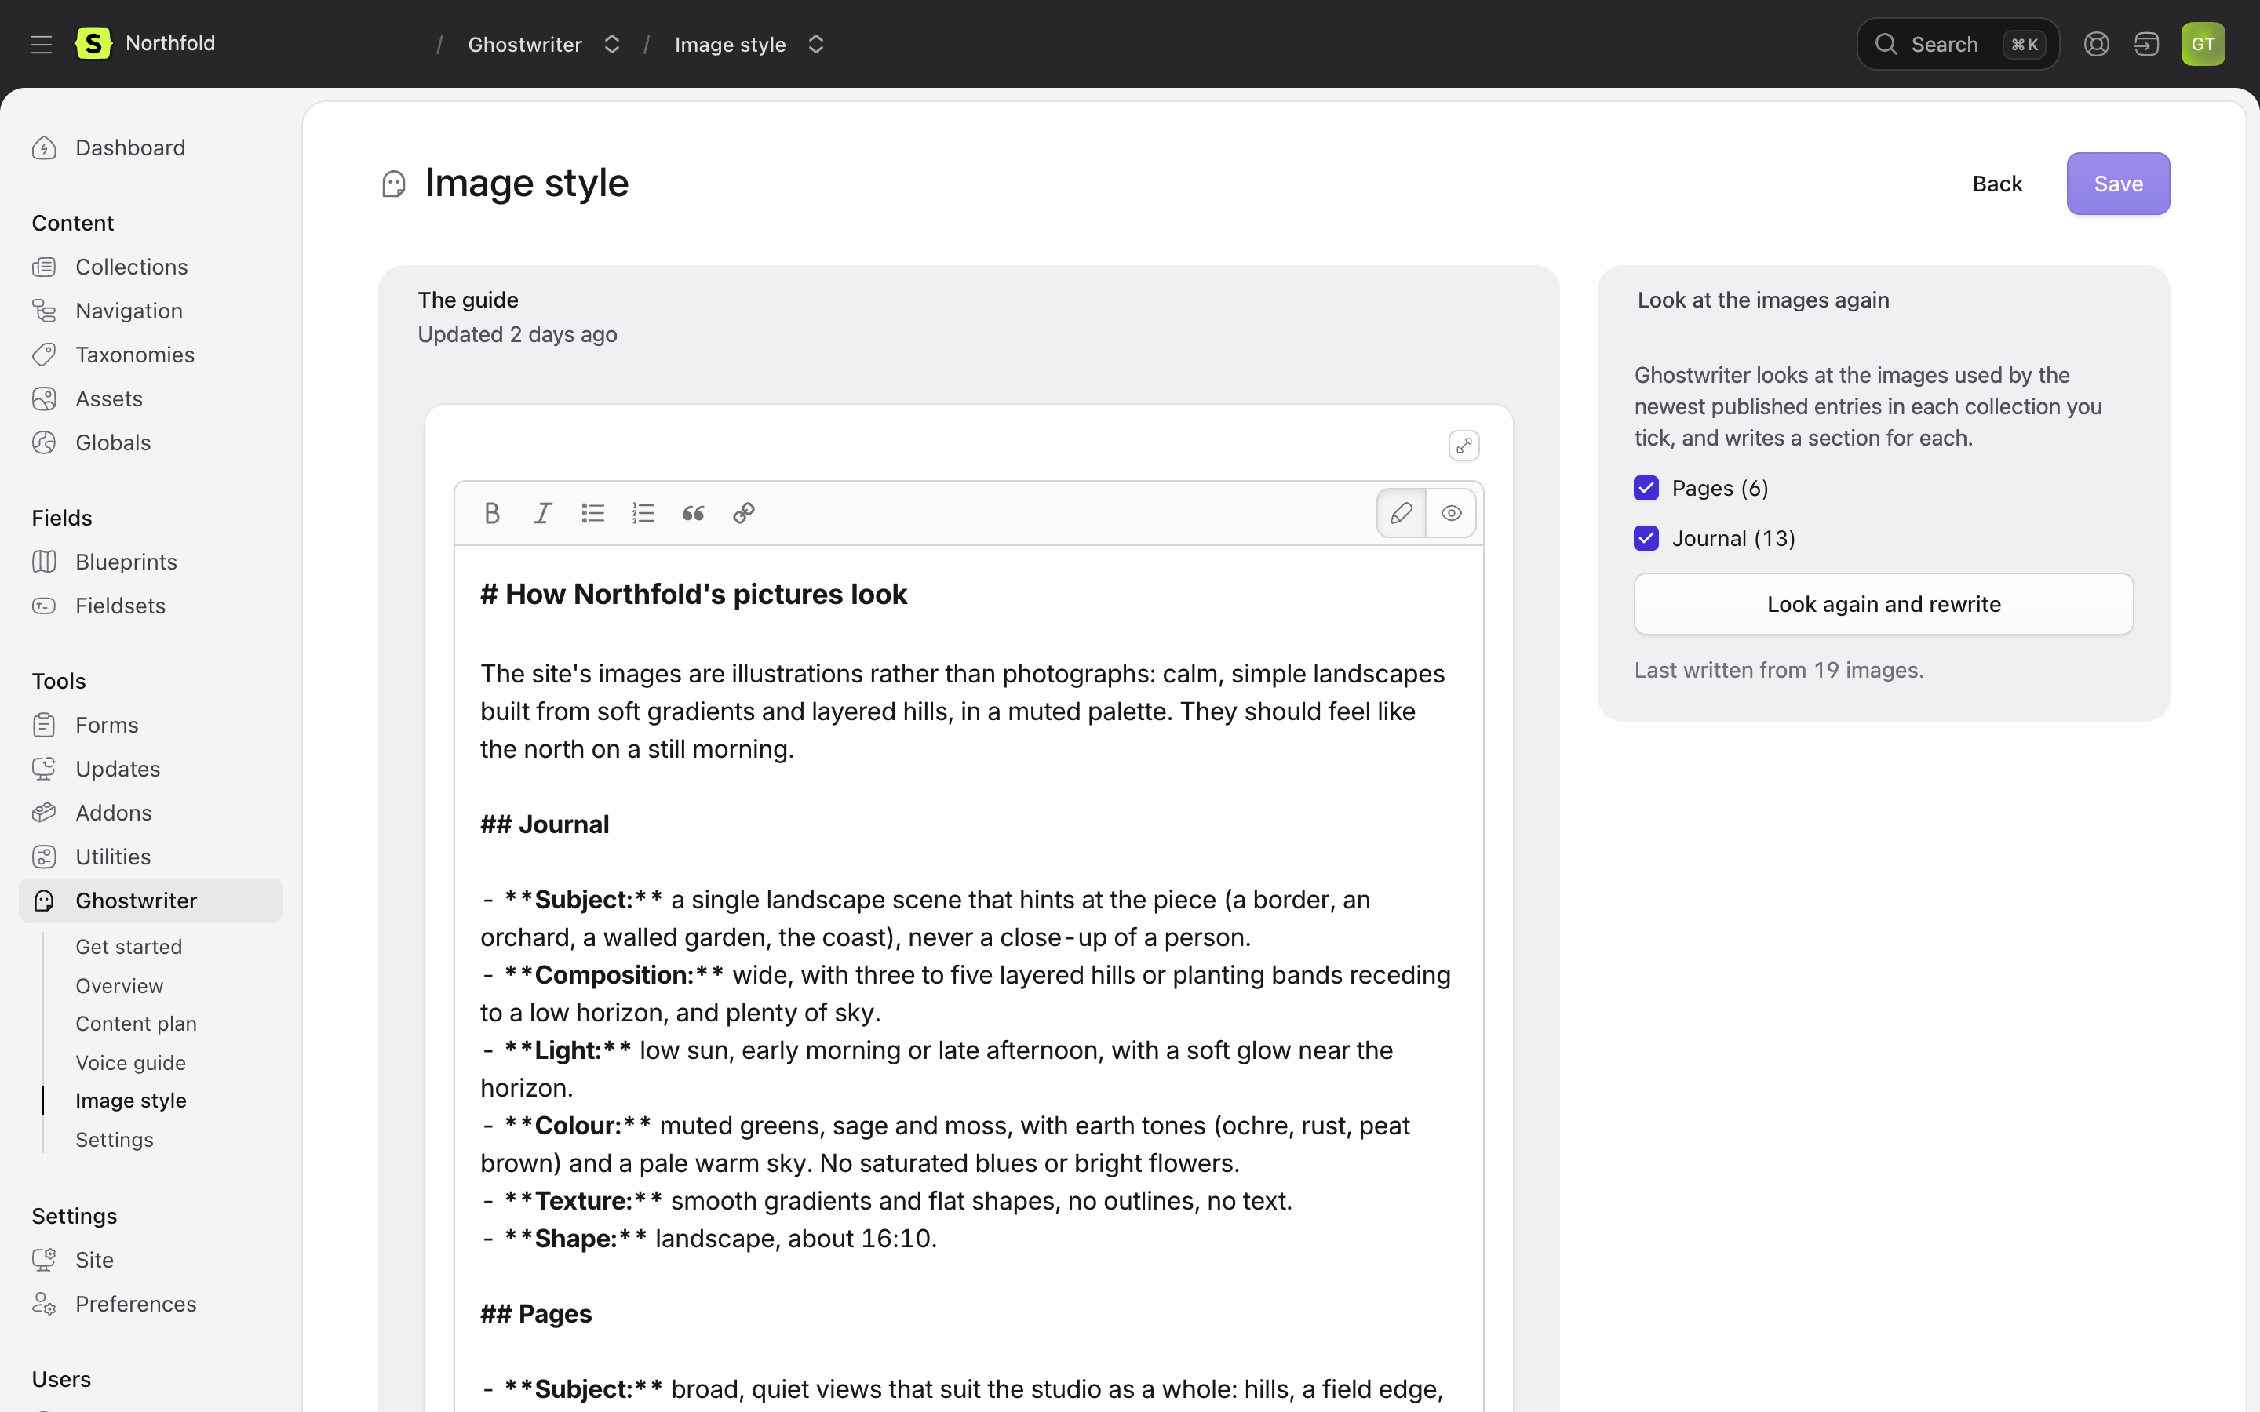Viewport: 2260px width, 1412px height.
Task: Click into the markdown guide text area
Action: (x=968, y=979)
